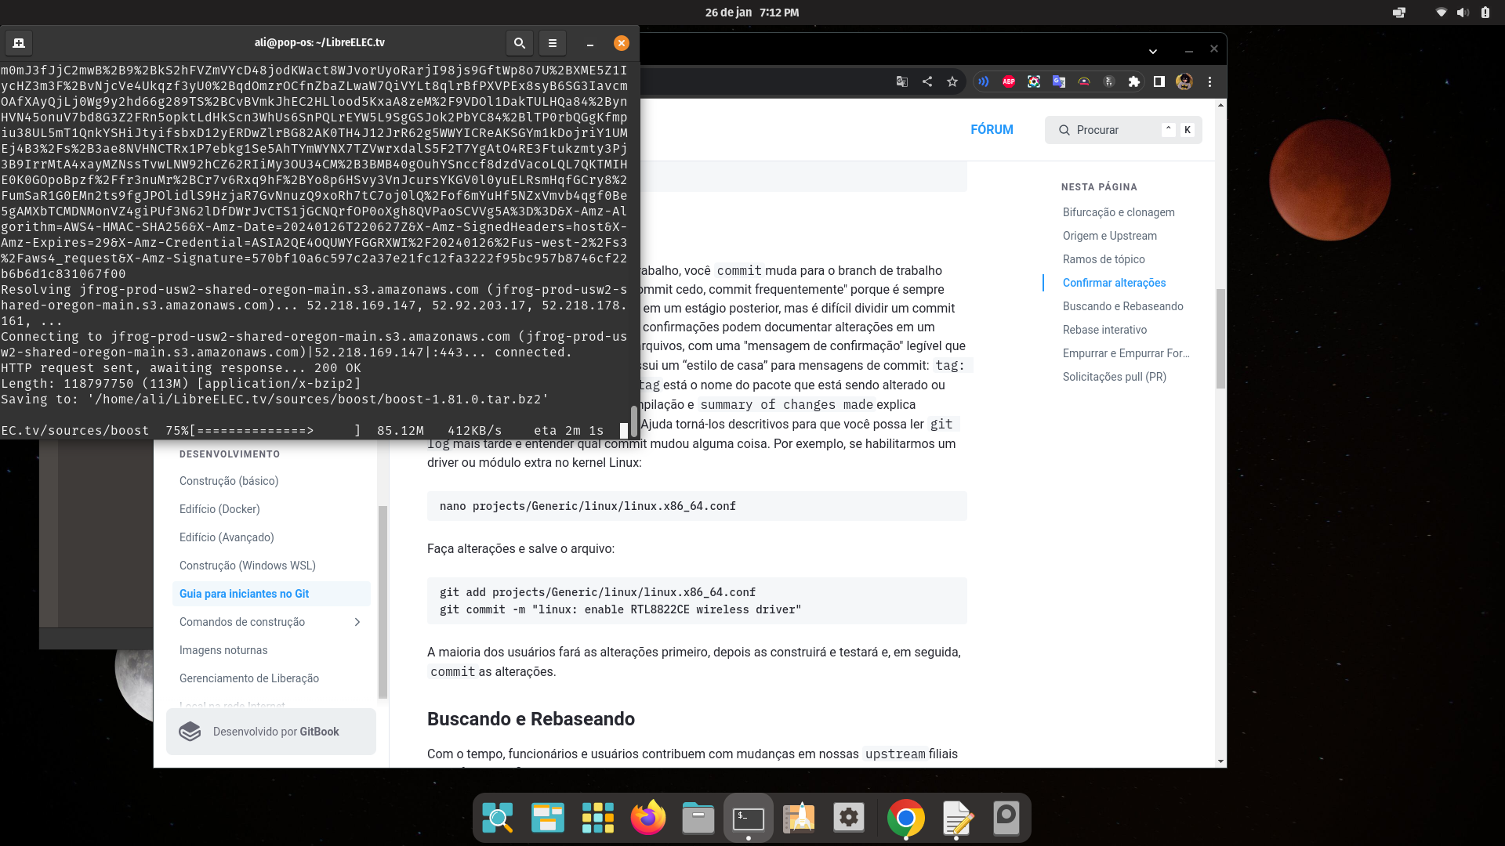
Task: Open the terminal hamburger menu
Action: [552, 43]
